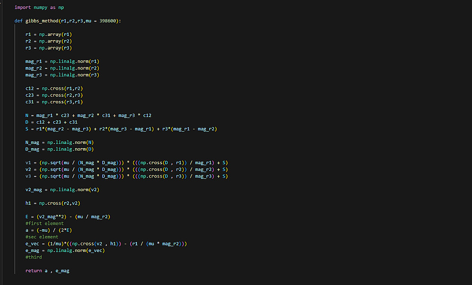The width and height of the screenshot is (472, 285).
Task: Click the 'D = c12 + c23 + c31' line
Action: point(51,122)
